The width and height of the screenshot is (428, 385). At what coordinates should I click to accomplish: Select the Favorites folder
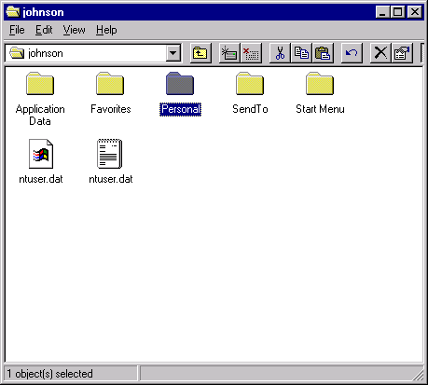(x=110, y=93)
